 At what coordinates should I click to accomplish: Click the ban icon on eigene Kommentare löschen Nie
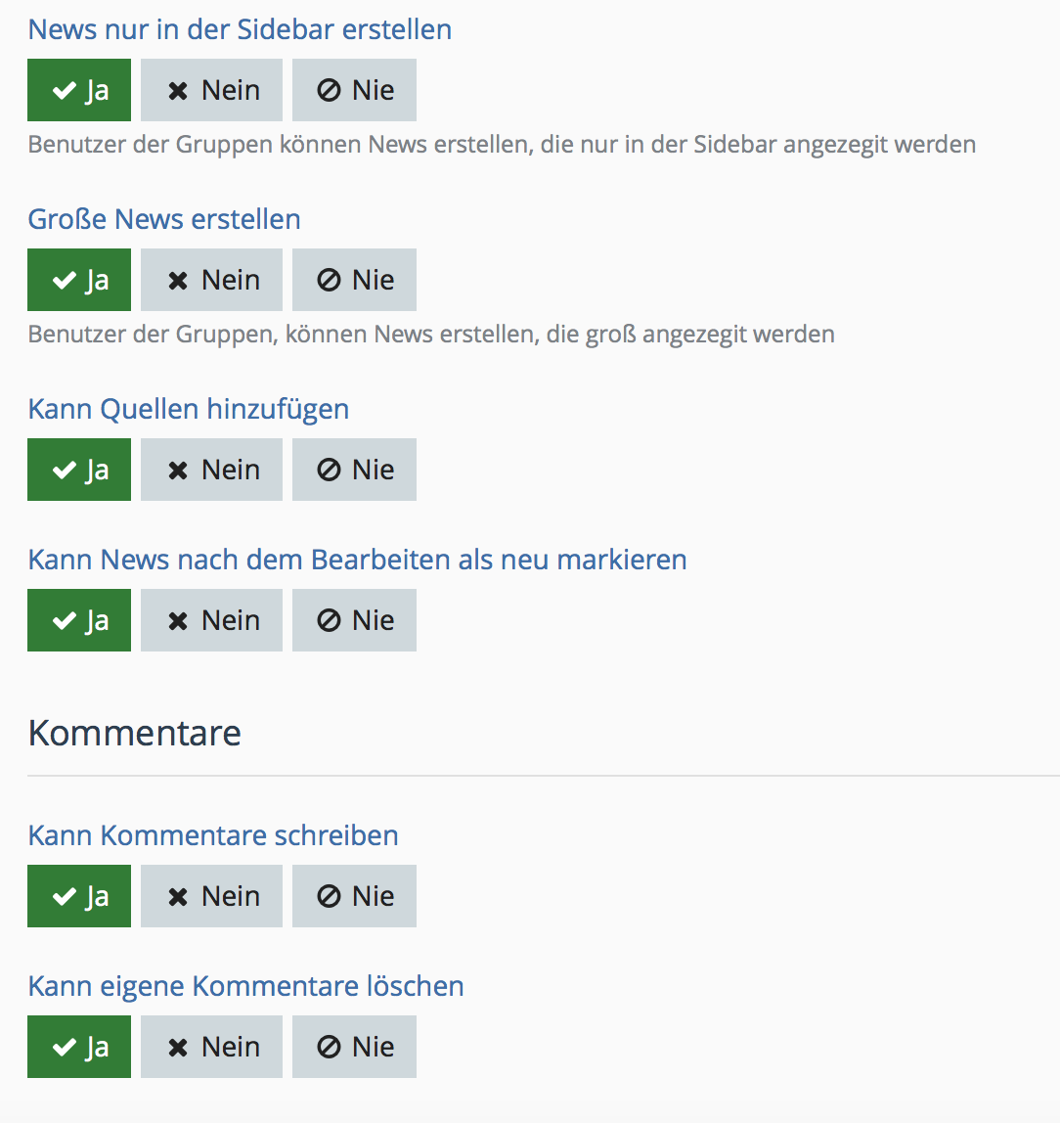(x=330, y=1048)
